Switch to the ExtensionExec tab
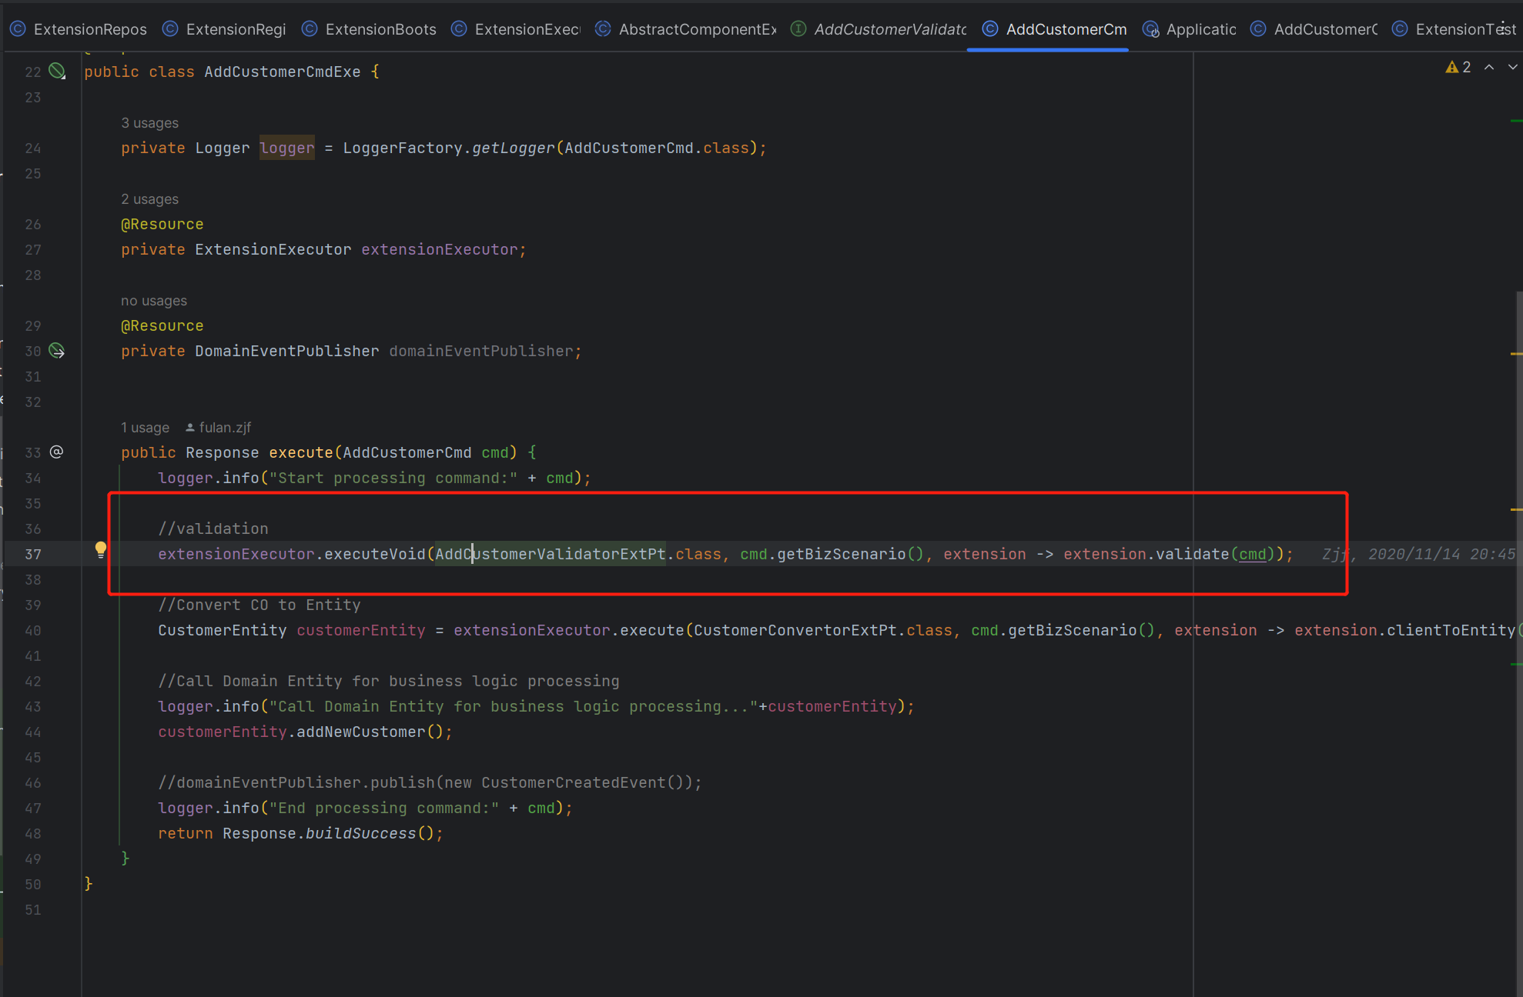Screen dimensions: 1523x997 pos(516,29)
